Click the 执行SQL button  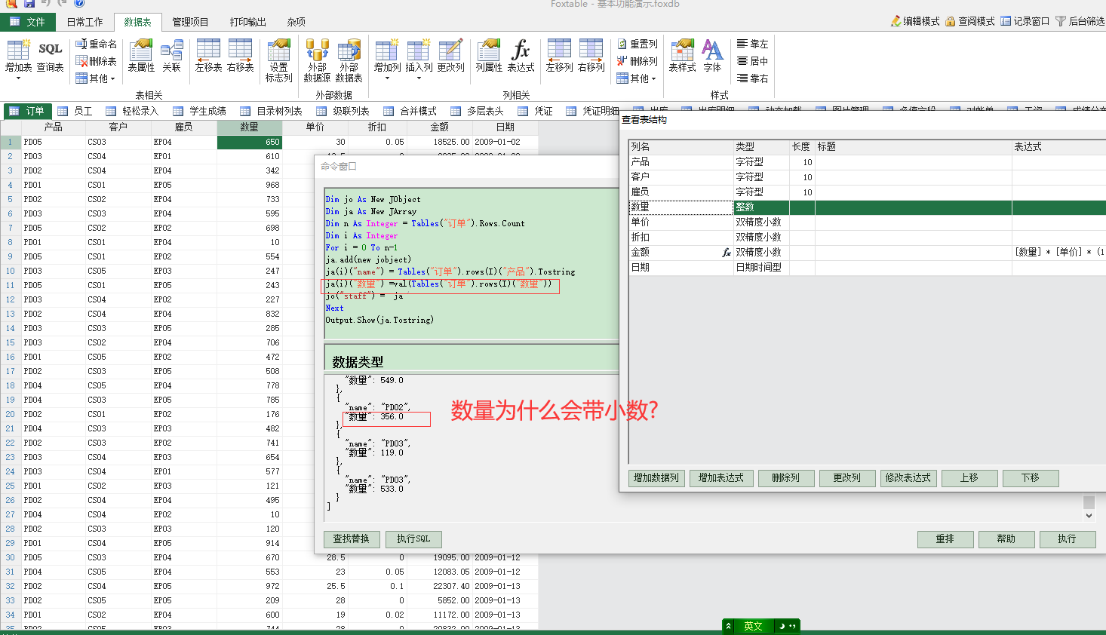413,539
